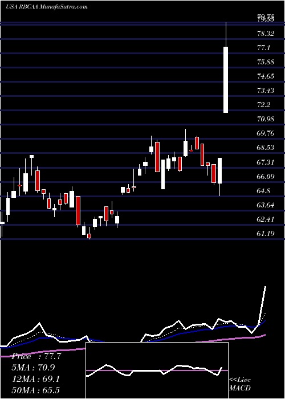Click the tall white latest candlestick body
285x399 pixels.
(226, 80)
